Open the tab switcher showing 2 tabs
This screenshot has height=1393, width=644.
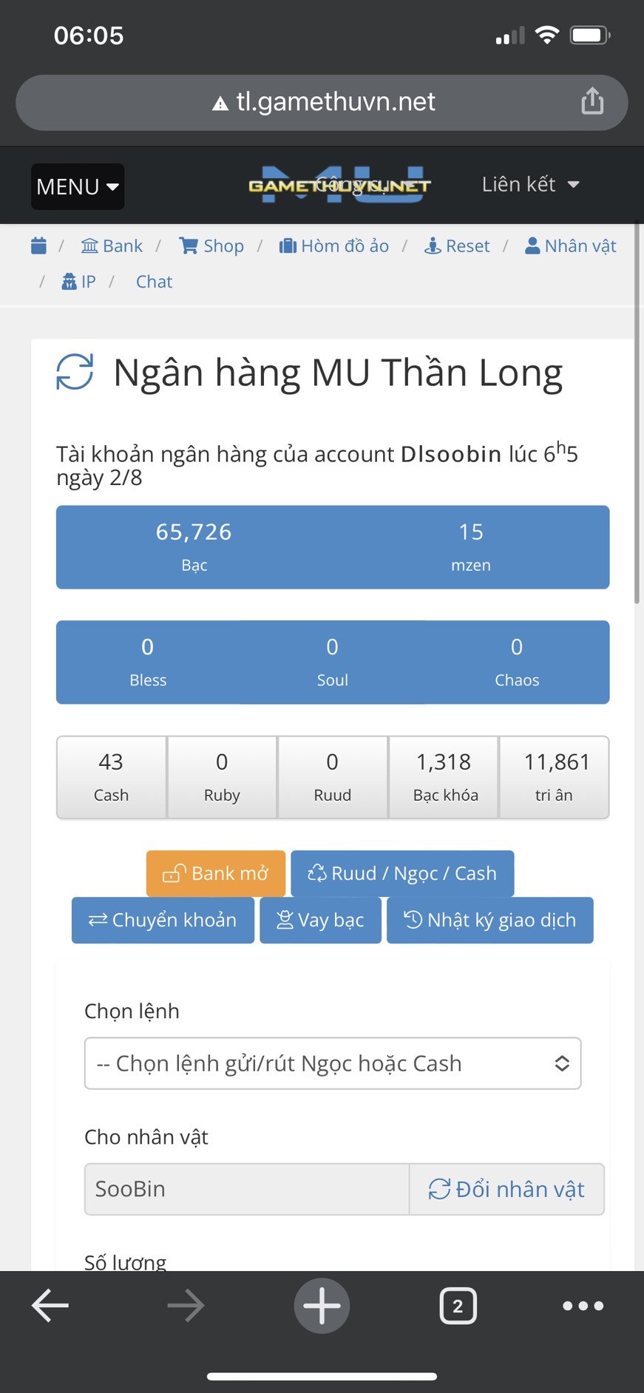tap(458, 1306)
